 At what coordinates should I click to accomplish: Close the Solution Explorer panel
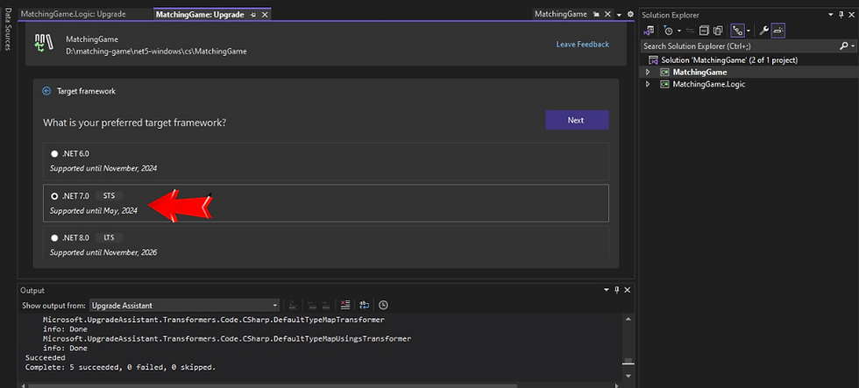pos(852,15)
